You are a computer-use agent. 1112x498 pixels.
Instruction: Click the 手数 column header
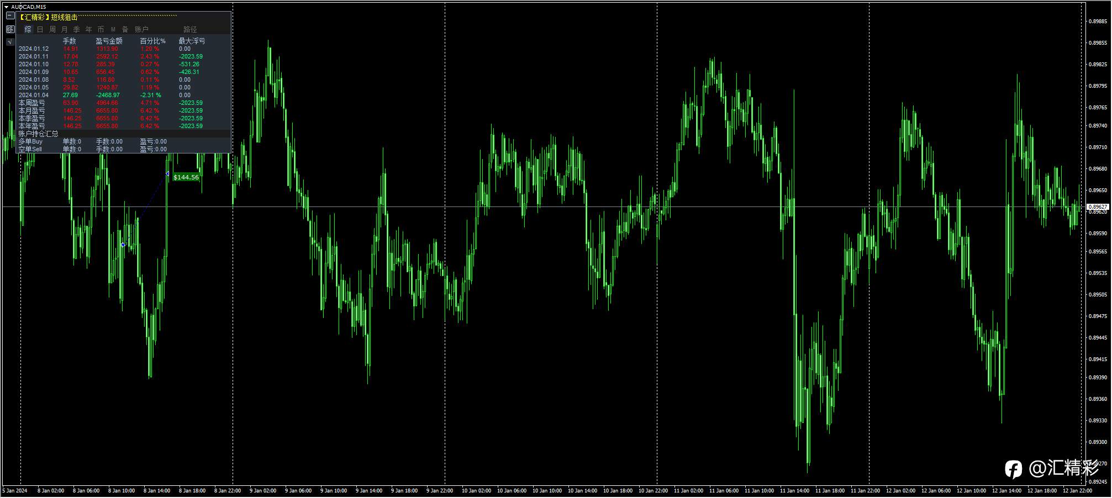tap(70, 41)
